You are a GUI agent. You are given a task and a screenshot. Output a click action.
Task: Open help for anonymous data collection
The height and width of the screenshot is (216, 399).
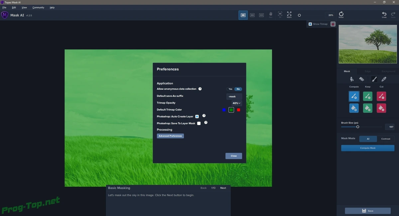pos(200,89)
